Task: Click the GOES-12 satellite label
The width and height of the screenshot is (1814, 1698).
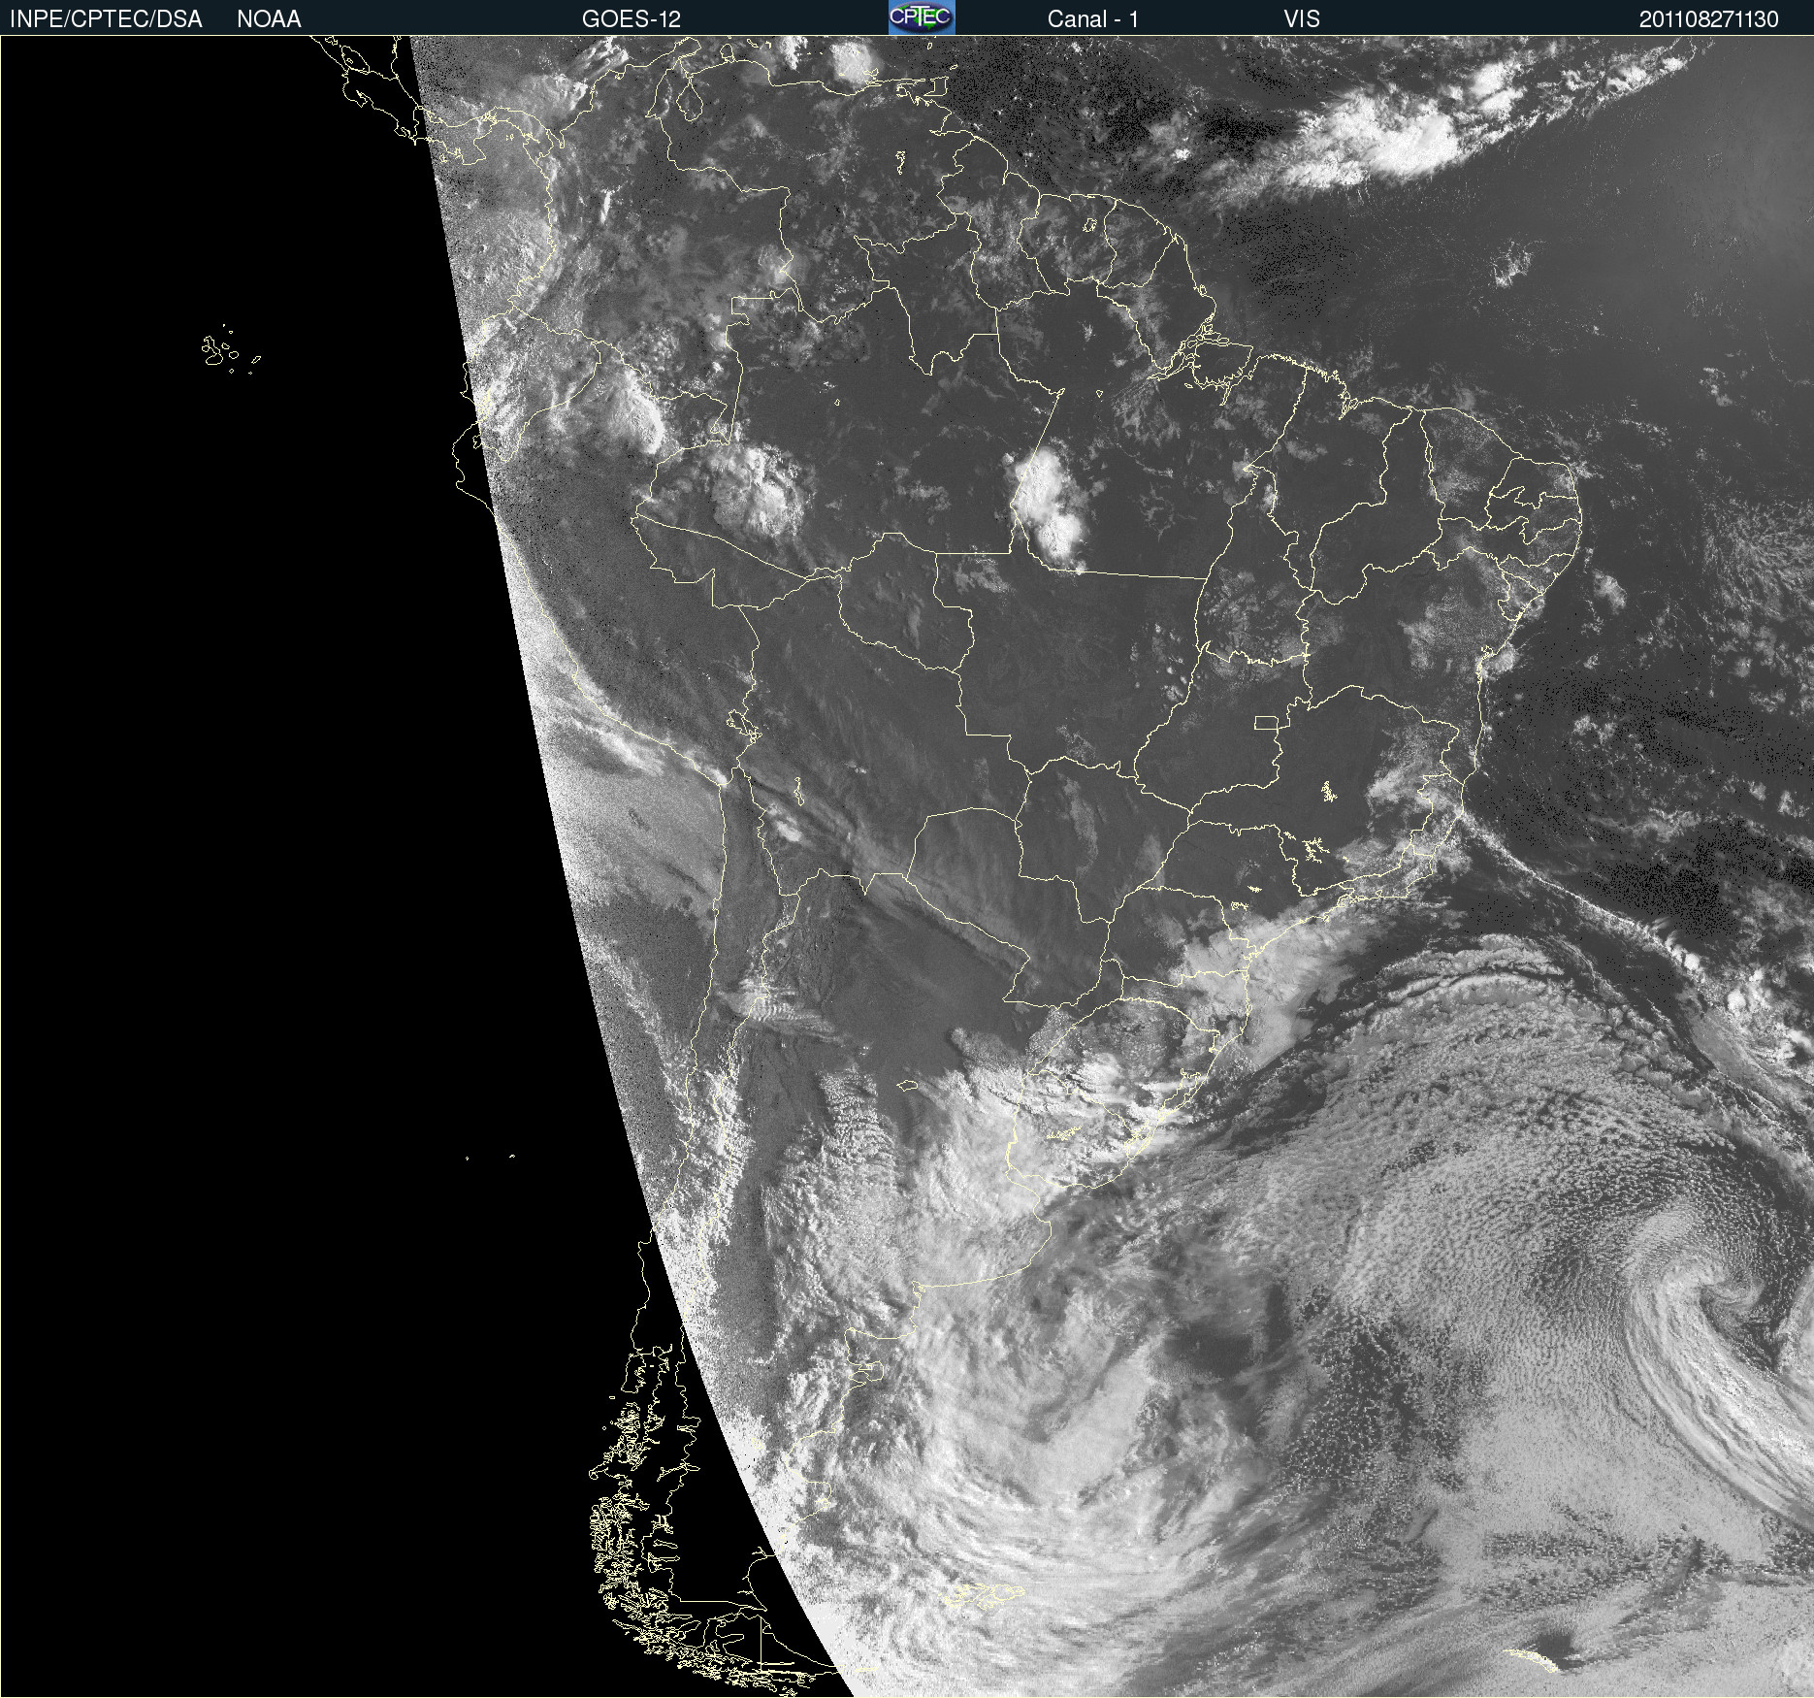Action: 632,19
